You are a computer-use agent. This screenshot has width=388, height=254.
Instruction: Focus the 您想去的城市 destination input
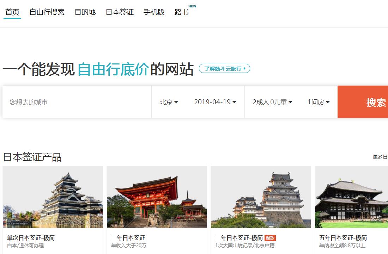click(x=77, y=102)
